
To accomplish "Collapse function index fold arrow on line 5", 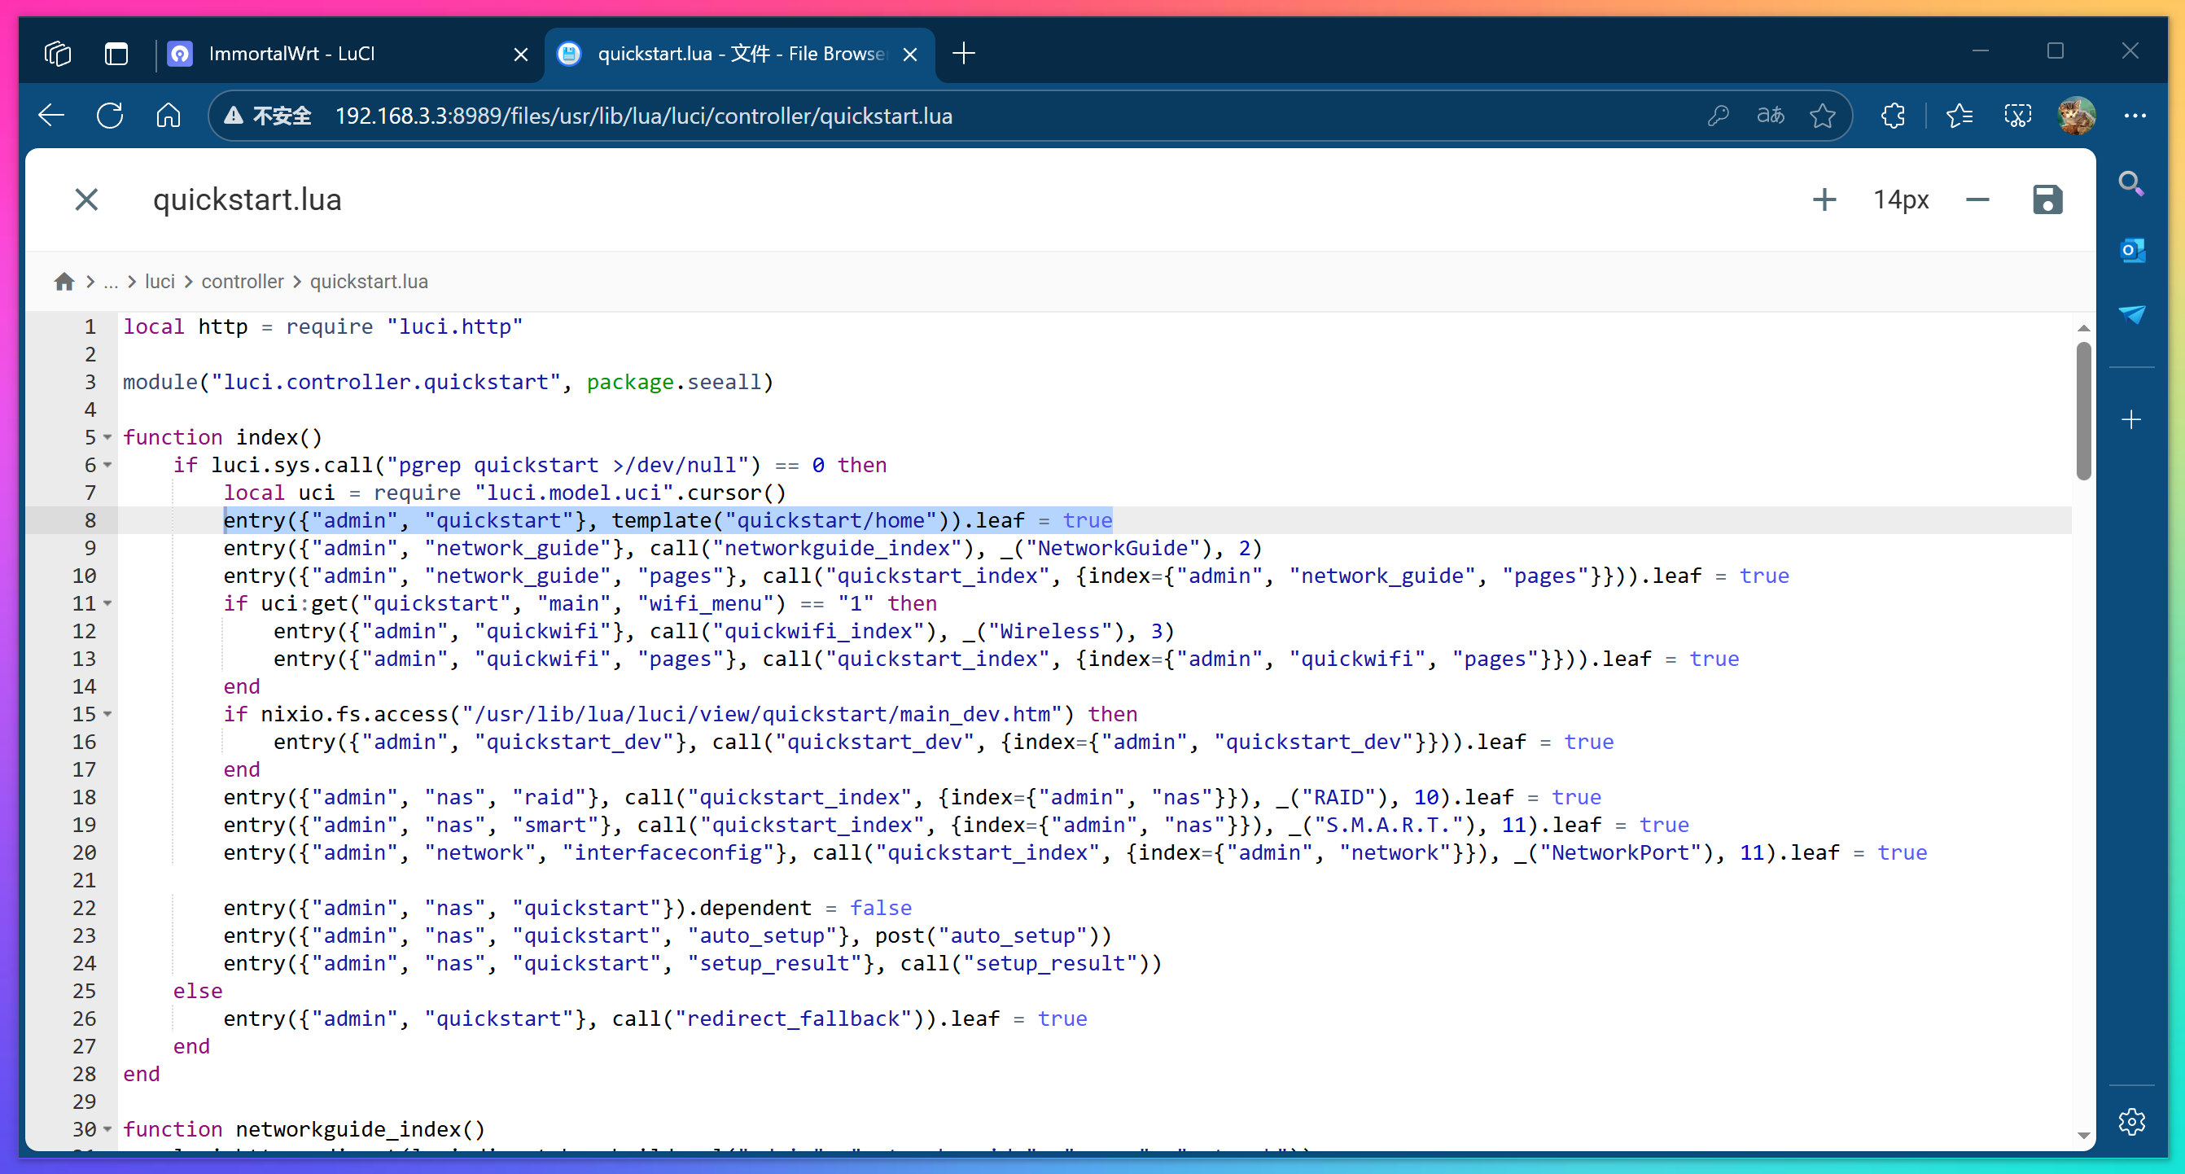I will (x=107, y=438).
